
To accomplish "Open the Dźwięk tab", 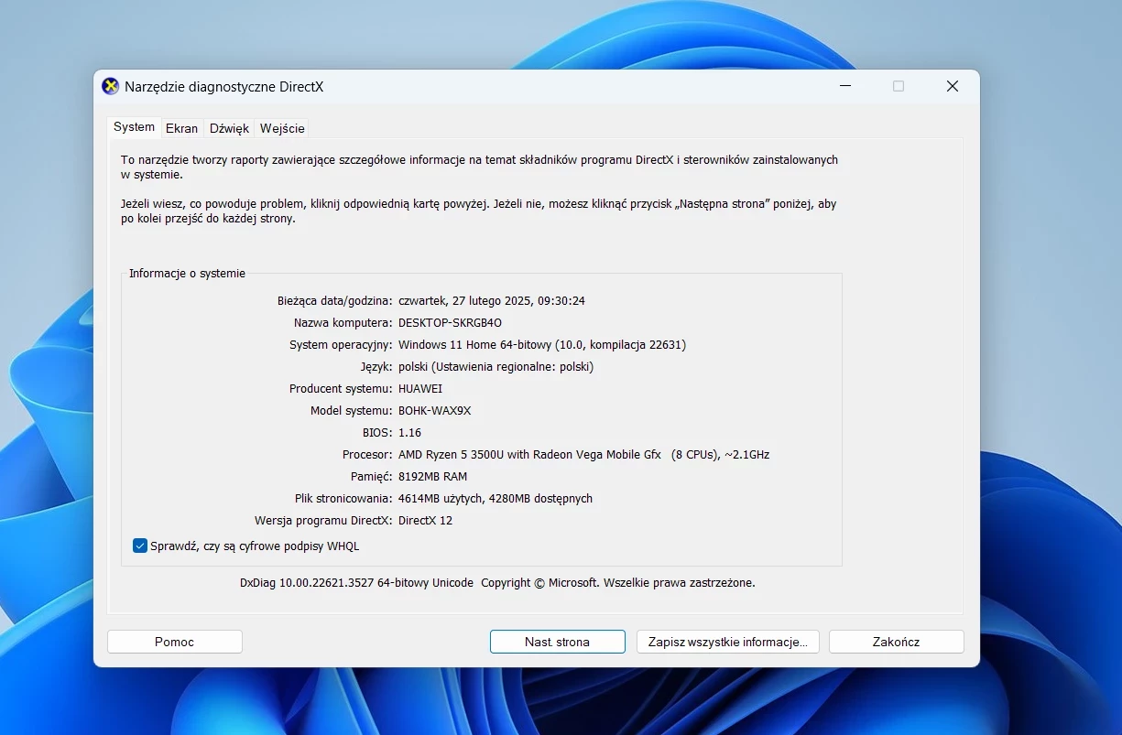I will tap(229, 128).
